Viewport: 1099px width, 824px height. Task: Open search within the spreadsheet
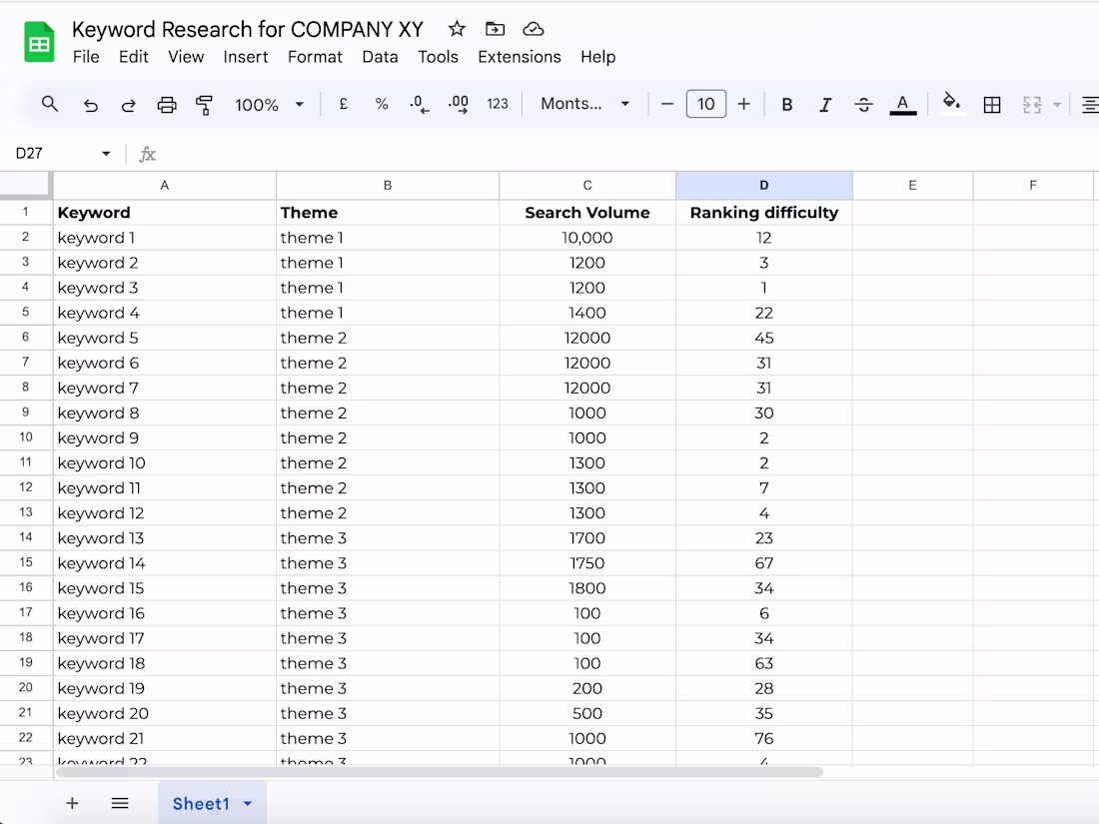click(50, 104)
